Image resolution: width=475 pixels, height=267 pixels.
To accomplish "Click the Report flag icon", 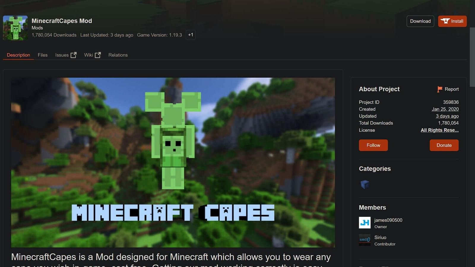I will (x=439, y=89).
